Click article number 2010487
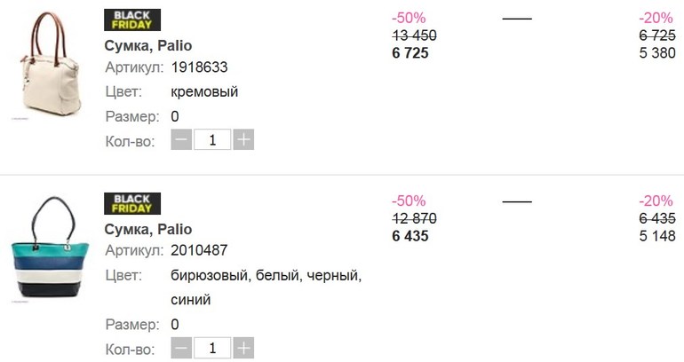 point(200,252)
